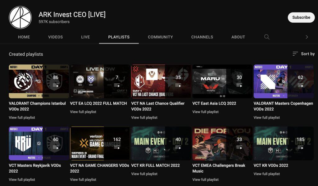
Task: Click the channel name ARK Invest CEO [LIVE]
Action: click(x=72, y=14)
